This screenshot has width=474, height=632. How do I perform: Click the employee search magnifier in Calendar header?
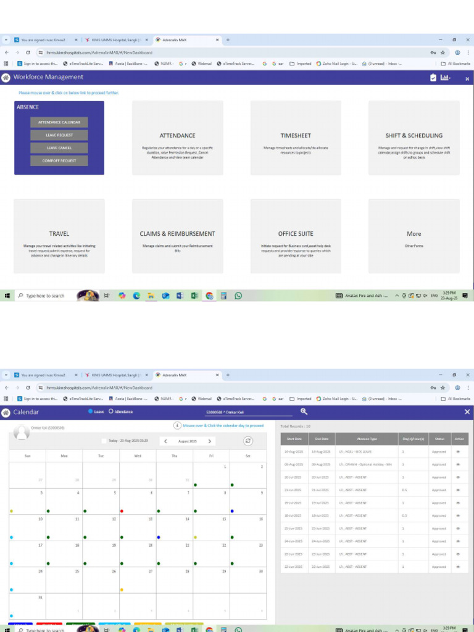point(304,411)
